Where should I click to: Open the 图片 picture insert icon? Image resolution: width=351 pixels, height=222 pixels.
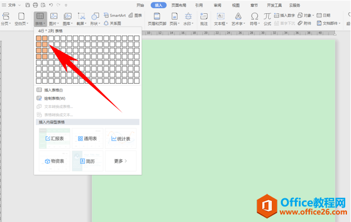[54, 16]
